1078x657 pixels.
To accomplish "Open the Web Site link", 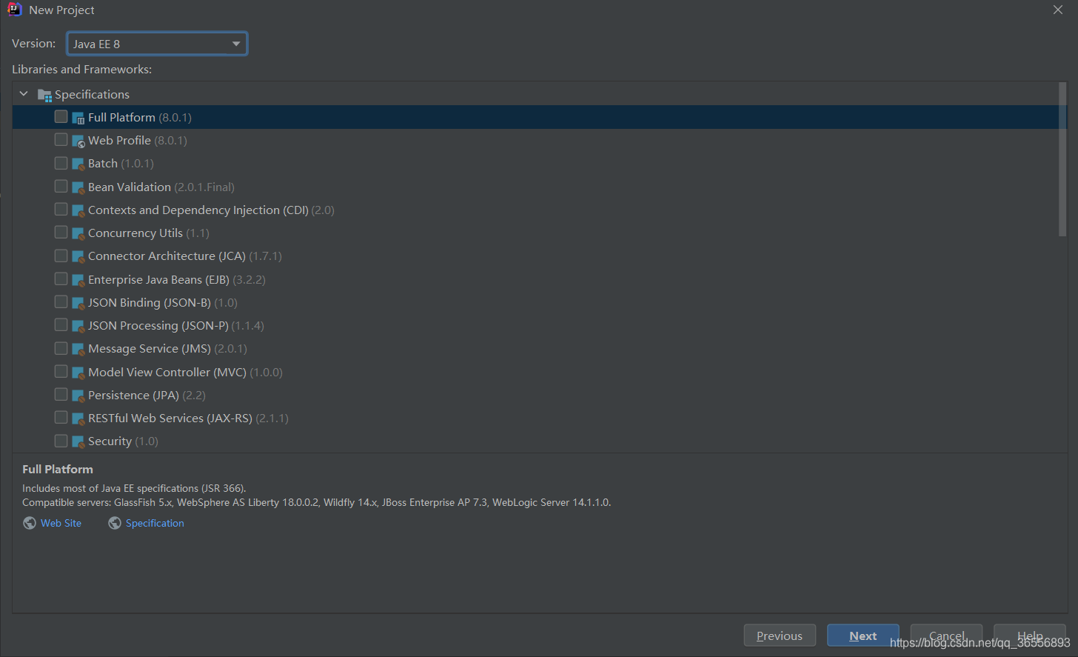I will [x=61, y=523].
